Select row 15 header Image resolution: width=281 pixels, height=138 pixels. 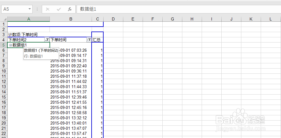pos(4,97)
